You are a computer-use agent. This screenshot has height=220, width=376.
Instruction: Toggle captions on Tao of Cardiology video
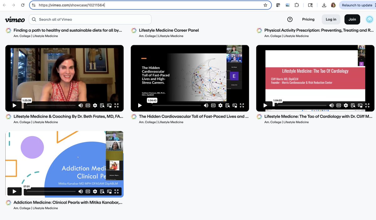coord(338,105)
